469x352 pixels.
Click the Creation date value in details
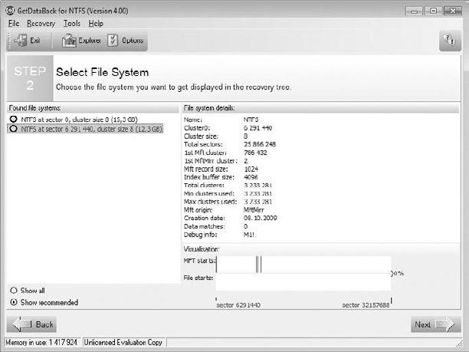[260, 218]
